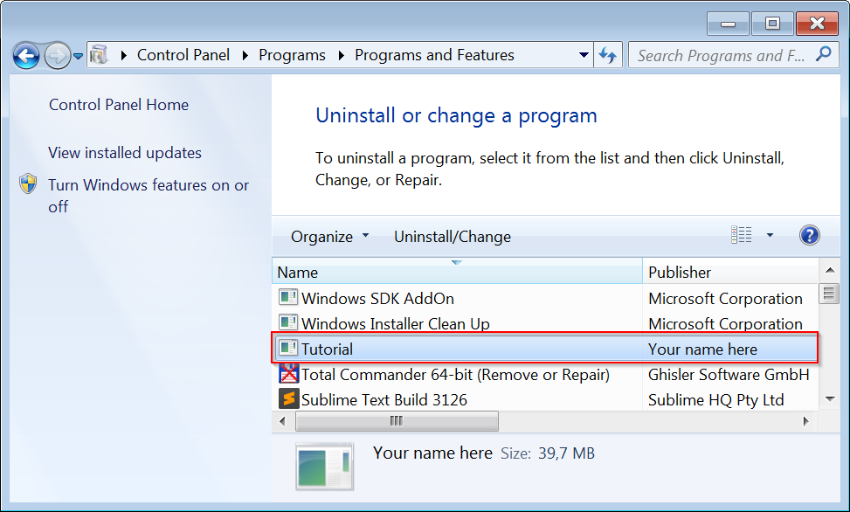The height and width of the screenshot is (512, 850).
Task: Click Microsoft Corporation in Windows SDK AddOn row
Action: coord(725,298)
